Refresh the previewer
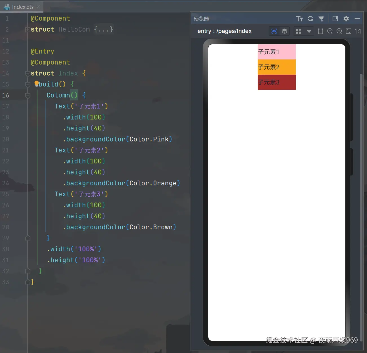 tap(310, 19)
